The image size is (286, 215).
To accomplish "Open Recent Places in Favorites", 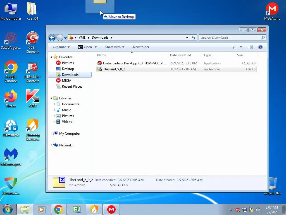I will pyautogui.click(x=72, y=87).
